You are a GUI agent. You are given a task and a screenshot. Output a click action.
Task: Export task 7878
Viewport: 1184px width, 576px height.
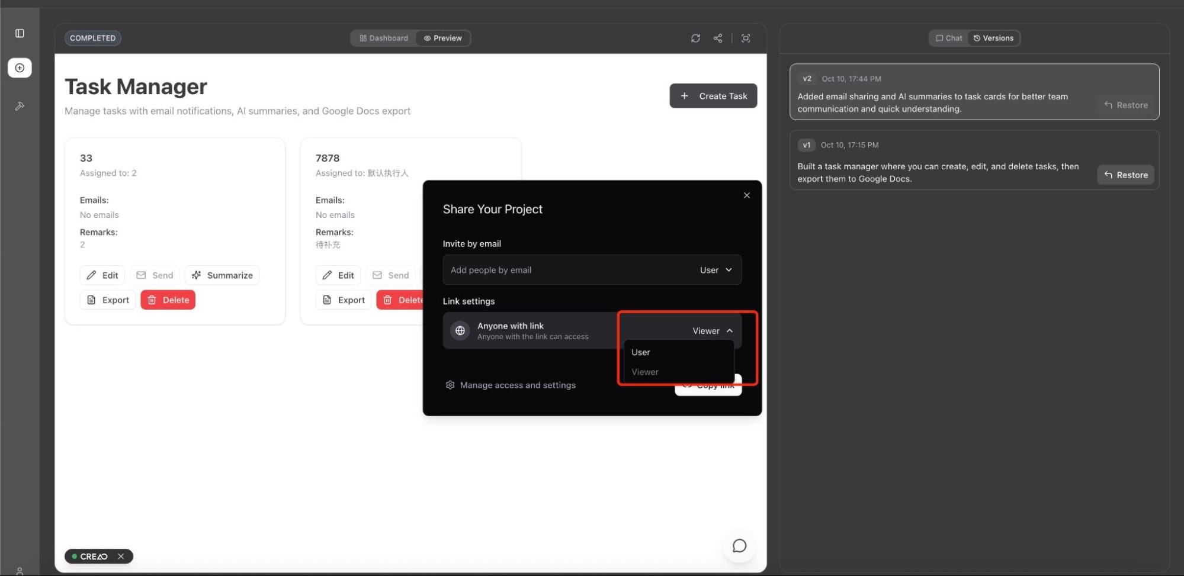(x=344, y=300)
